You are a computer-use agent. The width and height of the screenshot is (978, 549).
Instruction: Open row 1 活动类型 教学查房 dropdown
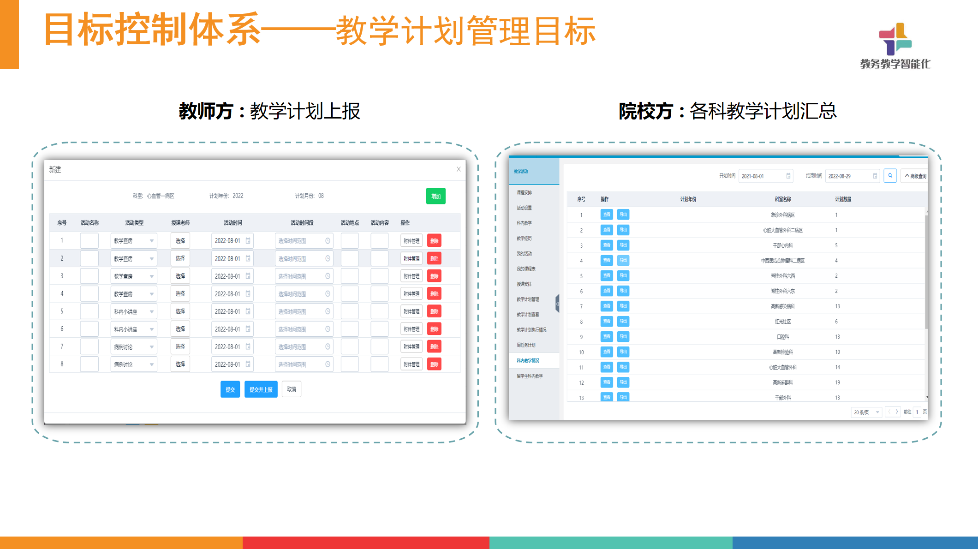coord(133,241)
